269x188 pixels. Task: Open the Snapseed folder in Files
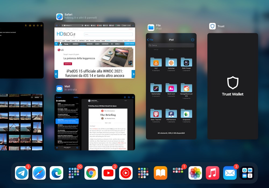coord(186,116)
